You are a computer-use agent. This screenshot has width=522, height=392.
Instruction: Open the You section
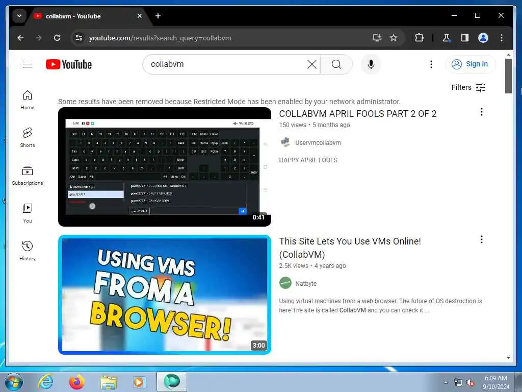[28, 213]
